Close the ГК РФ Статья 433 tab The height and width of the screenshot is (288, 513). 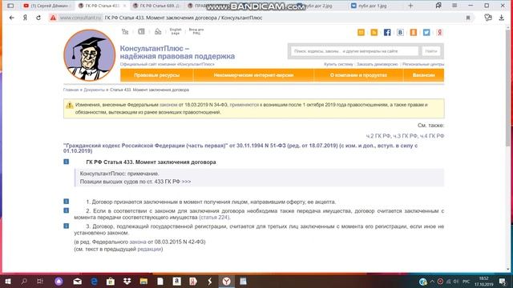(x=124, y=6)
